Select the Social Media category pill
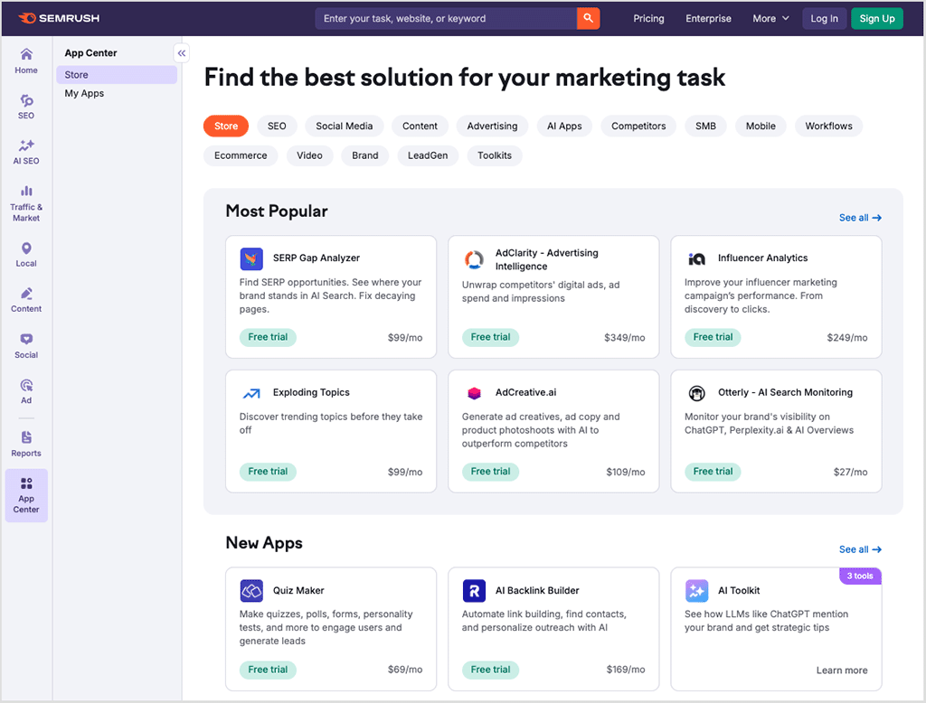This screenshot has width=926, height=703. pyautogui.click(x=345, y=127)
